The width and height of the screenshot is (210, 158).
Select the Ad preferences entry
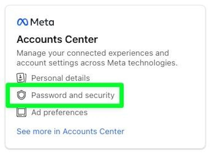coord(52,112)
